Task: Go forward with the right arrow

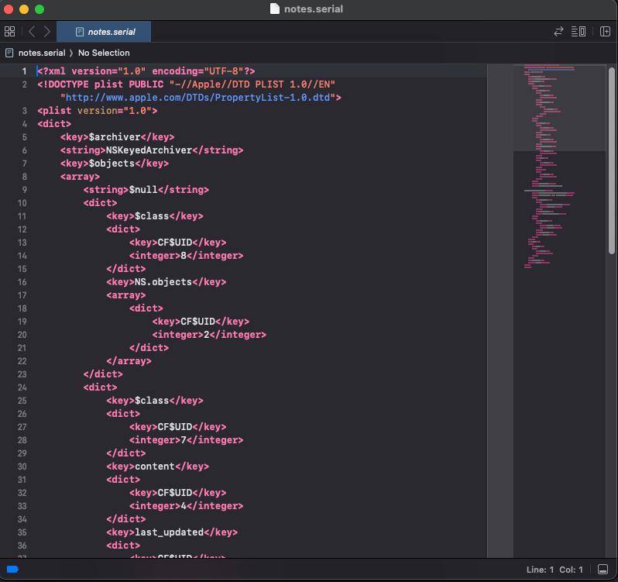Action: pyautogui.click(x=47, y=32)
